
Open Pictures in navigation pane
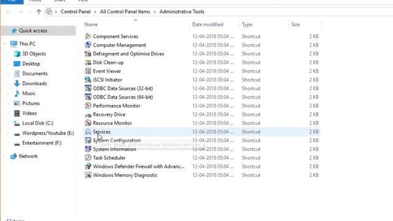31,103
